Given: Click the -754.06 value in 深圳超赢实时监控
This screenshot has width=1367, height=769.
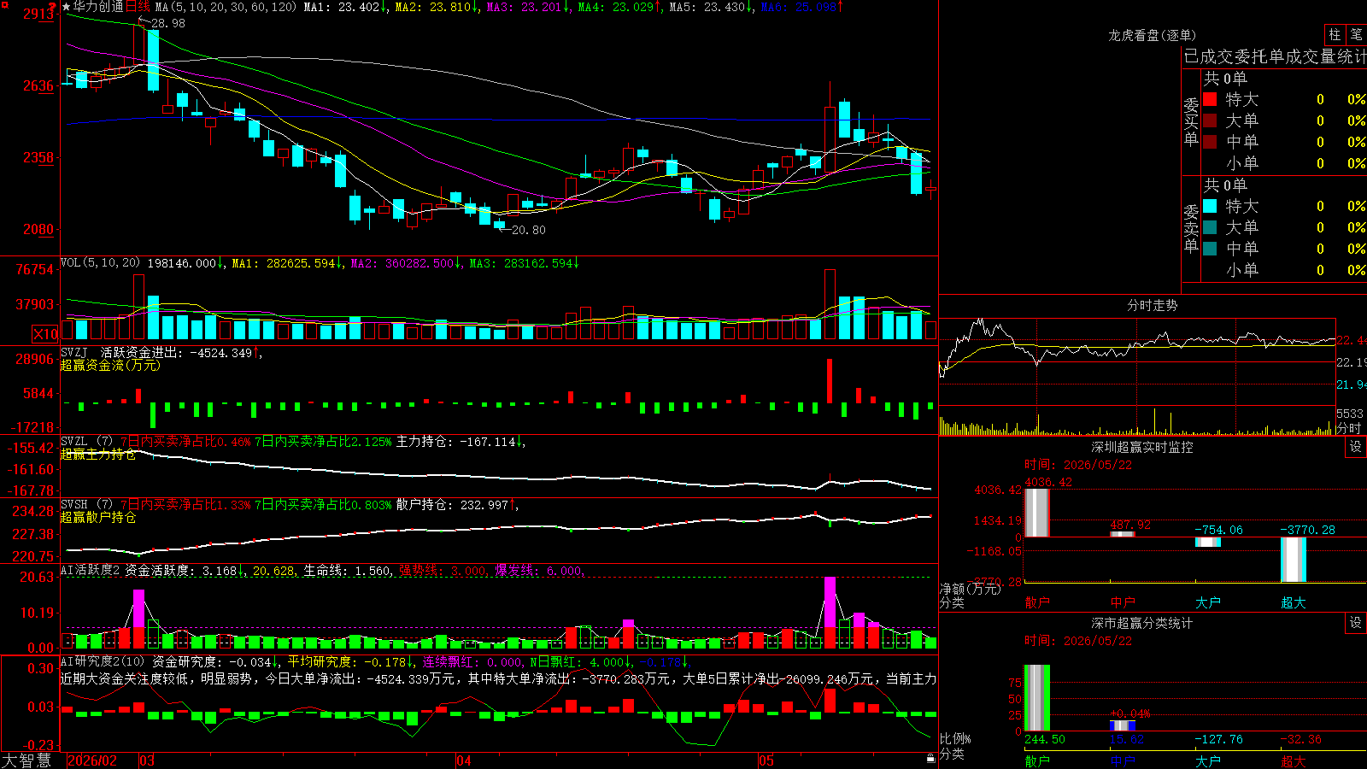Looking at the screenshot, I should coord(1218,530).
